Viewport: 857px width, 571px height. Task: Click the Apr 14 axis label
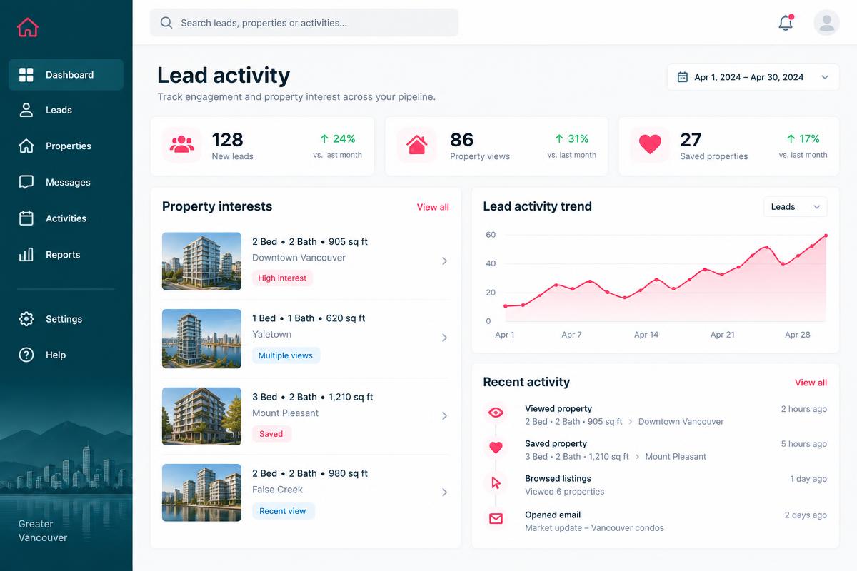pos(646,335)
